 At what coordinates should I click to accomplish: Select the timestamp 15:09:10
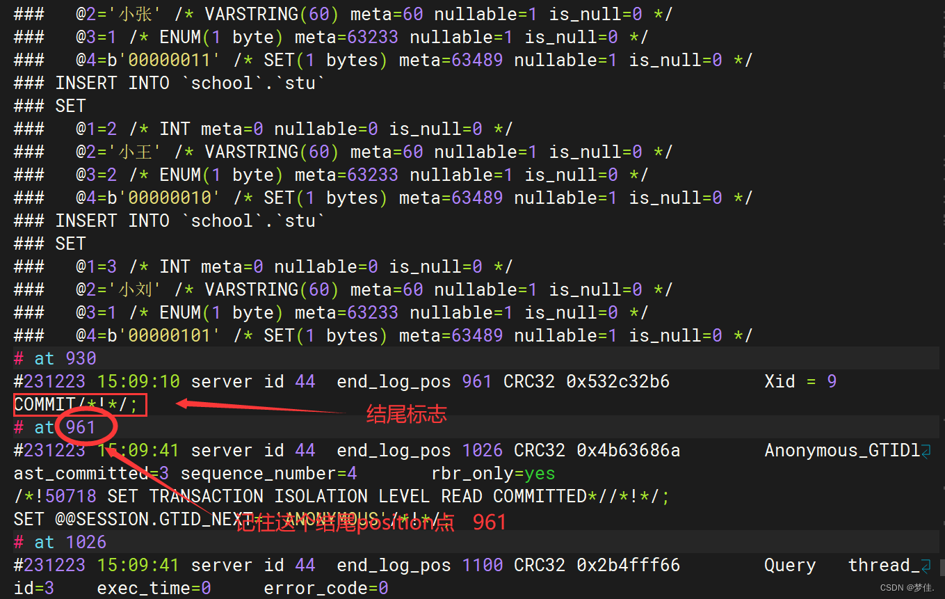point(138,382)
